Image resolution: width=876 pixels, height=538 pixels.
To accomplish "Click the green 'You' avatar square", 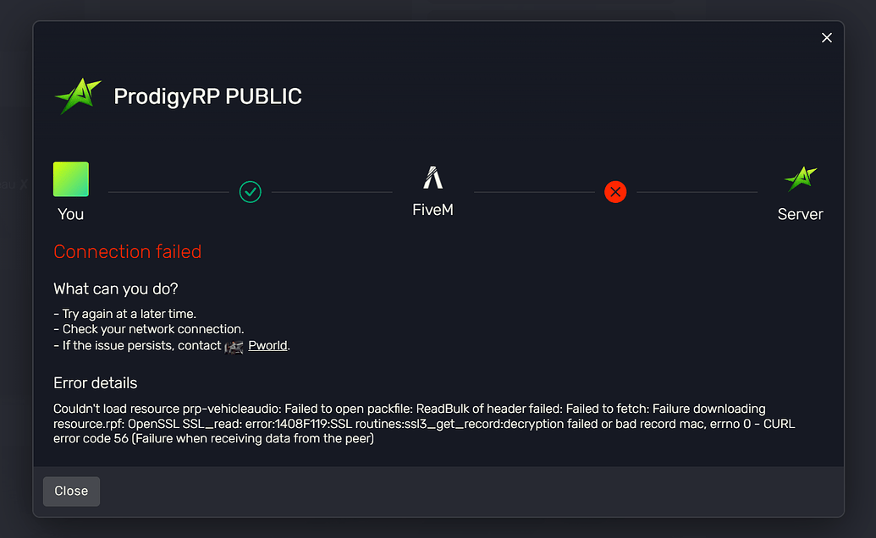I will click(70, 178).
